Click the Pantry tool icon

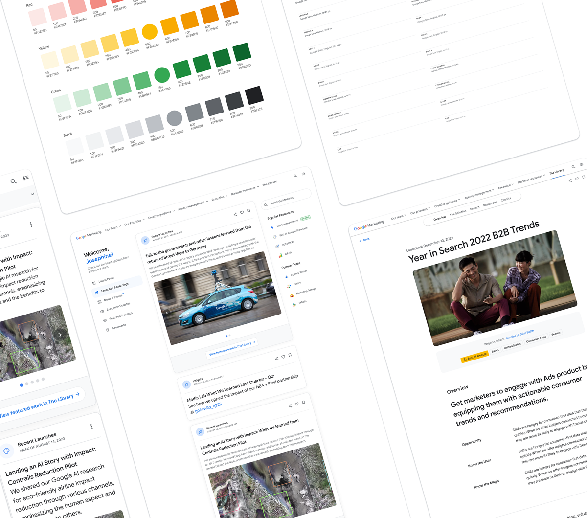click(x=289, y=286)
